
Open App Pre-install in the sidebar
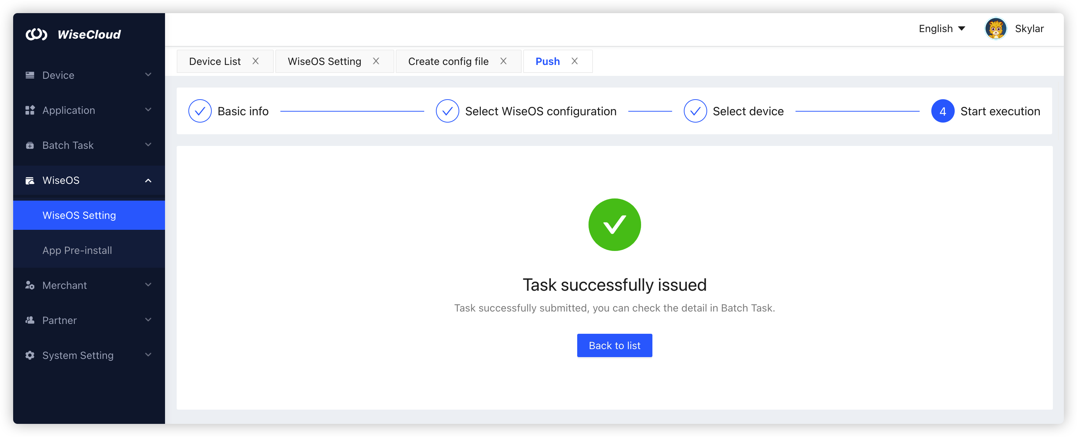point(77,250)
